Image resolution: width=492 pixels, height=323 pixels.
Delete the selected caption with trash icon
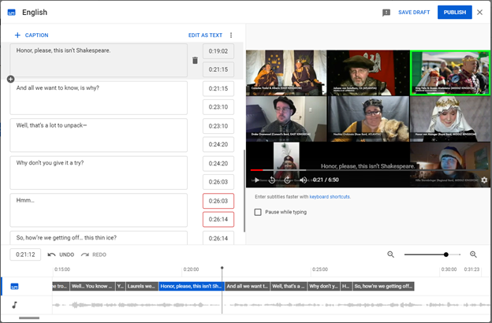[x=196, y=60]
